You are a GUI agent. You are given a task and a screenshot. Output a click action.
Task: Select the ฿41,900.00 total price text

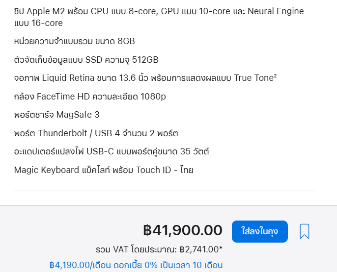pyautogui.click(x=183, y=230)
